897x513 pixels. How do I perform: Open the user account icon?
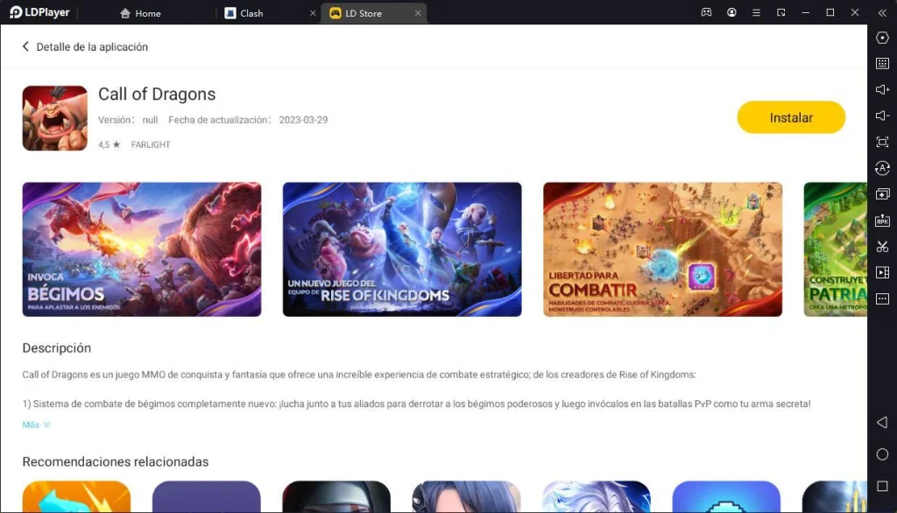coord(731,12)
